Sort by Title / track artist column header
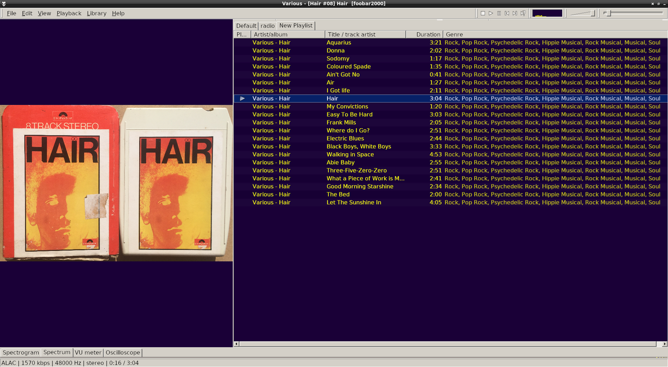 [x=365, y=34]
